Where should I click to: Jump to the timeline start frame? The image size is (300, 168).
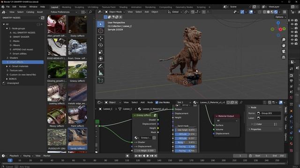pos(136,156)
